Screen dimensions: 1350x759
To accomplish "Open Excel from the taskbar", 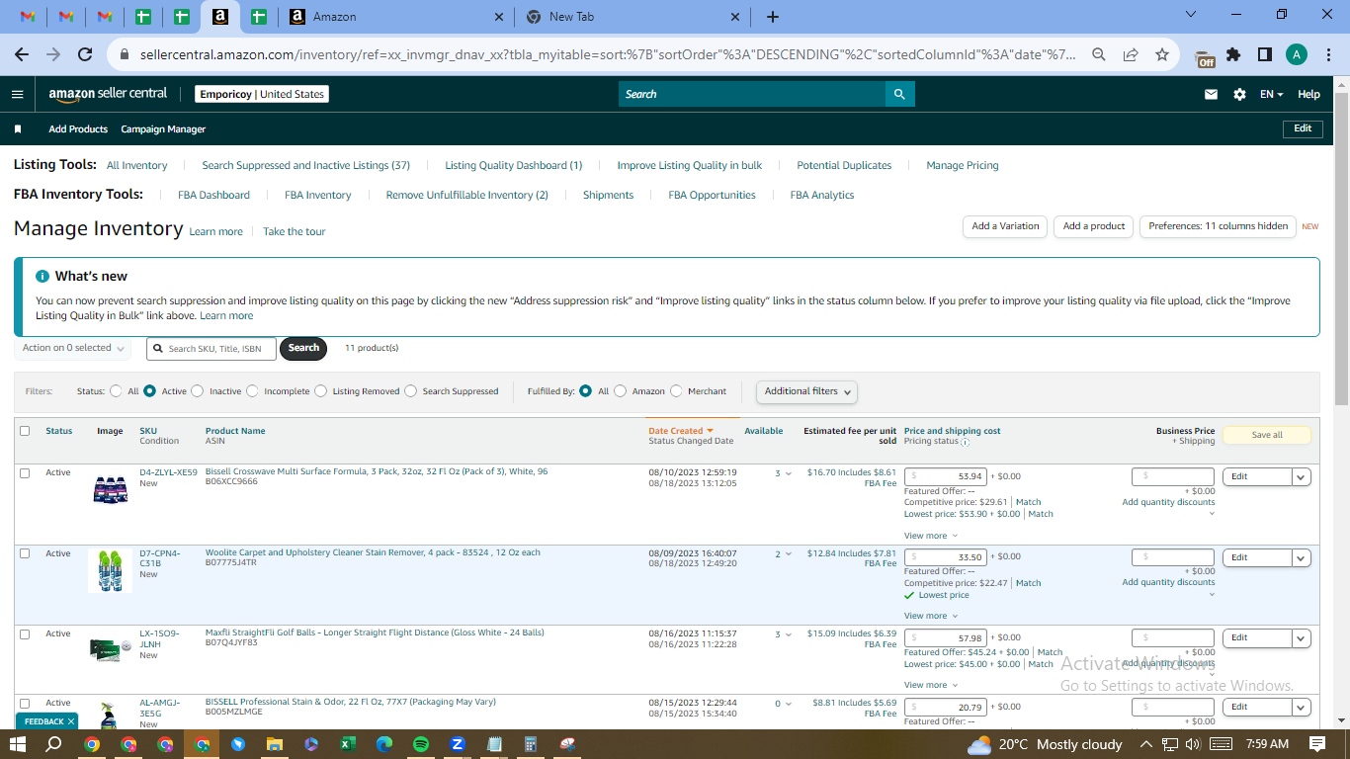I will coord(348,744).
